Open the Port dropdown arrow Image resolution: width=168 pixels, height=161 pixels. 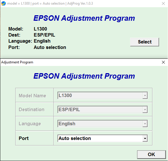coord(145,138)
